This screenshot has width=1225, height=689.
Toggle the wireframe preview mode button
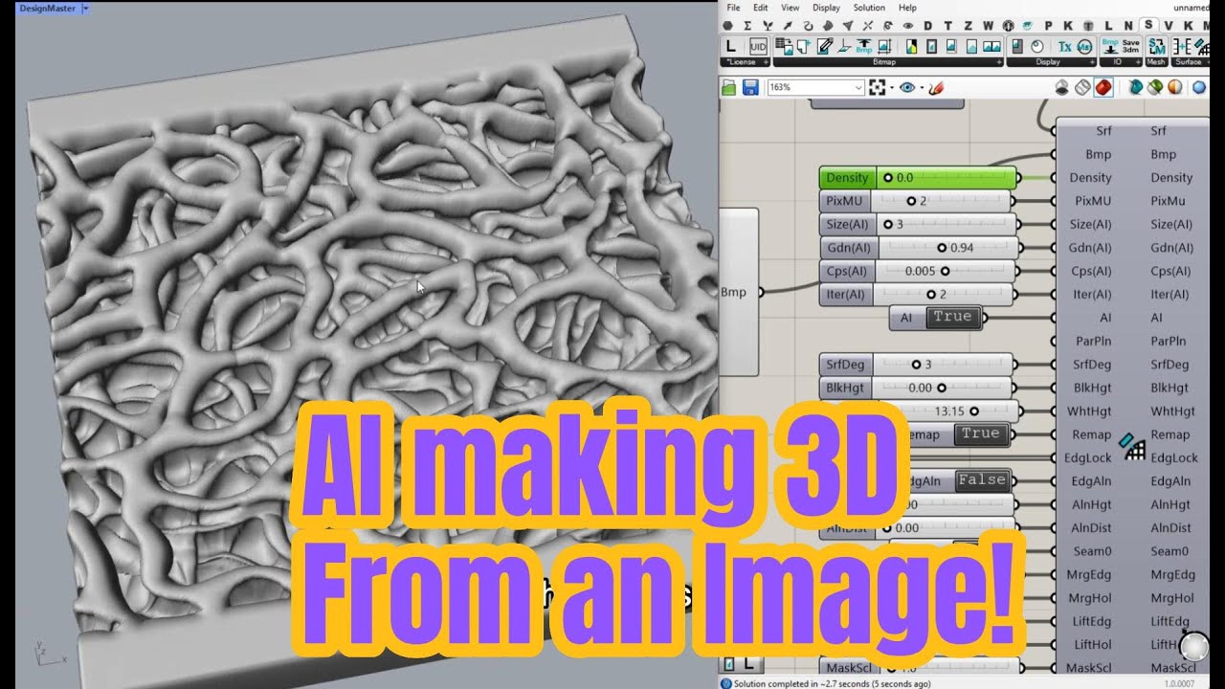pyautogui.click(x=1082, y=87)
